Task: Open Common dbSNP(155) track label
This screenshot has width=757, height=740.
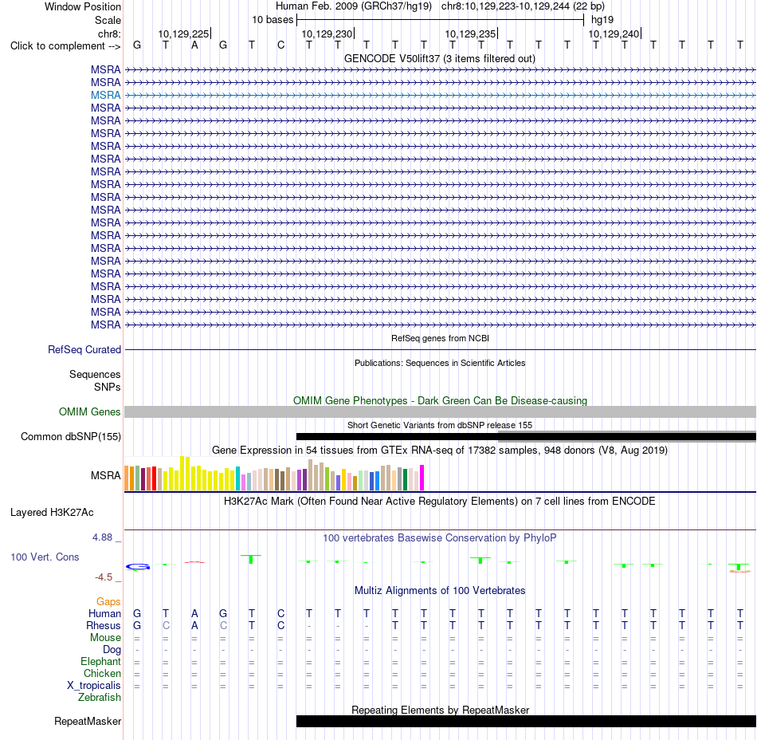Action: pyautogui.click(x=70, y=436)
